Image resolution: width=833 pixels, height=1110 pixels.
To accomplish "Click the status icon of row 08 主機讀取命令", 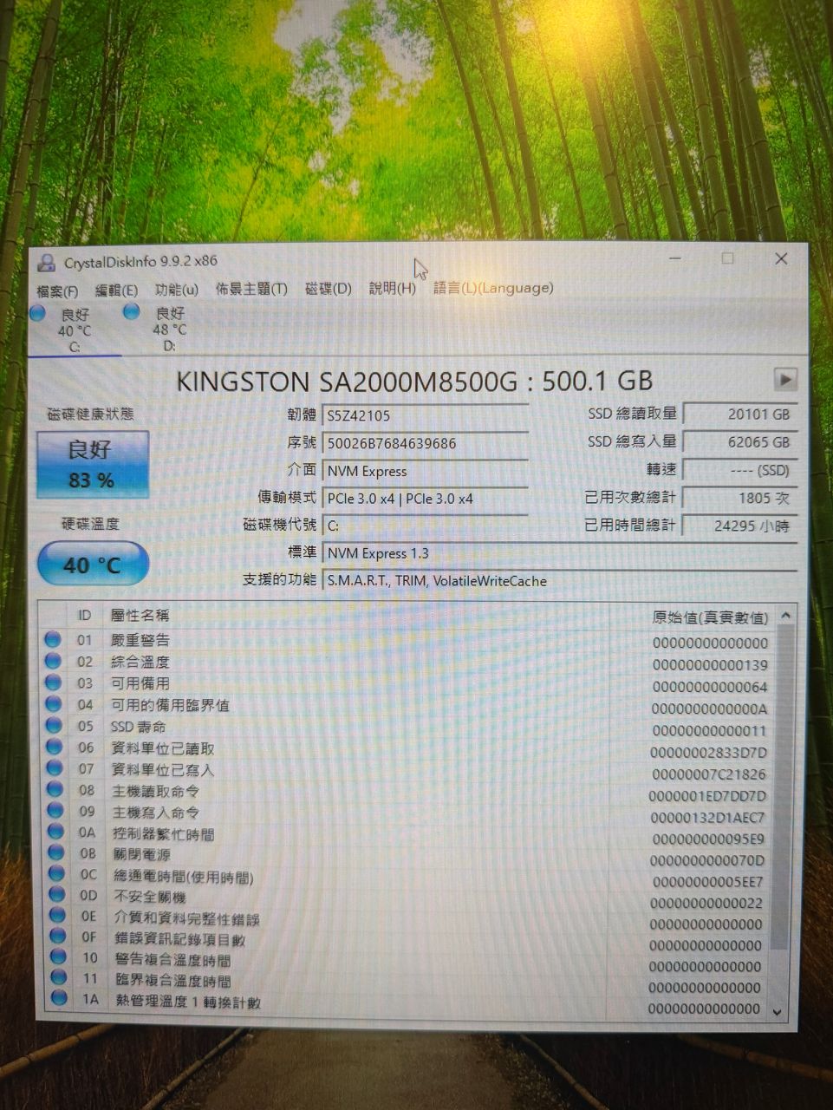I will tap(55, 789).
